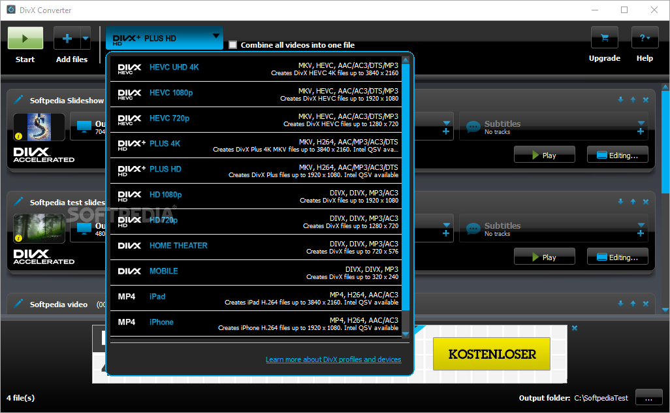Choose the iPad MP4 profile

click(x=256, y=298)
